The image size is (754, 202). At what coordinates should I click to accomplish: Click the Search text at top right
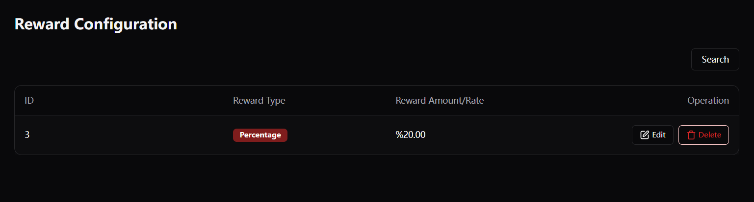click(x=715, y=60)
